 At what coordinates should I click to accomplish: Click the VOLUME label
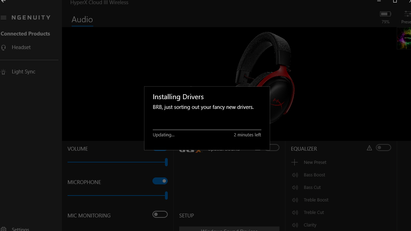[78, 149]
